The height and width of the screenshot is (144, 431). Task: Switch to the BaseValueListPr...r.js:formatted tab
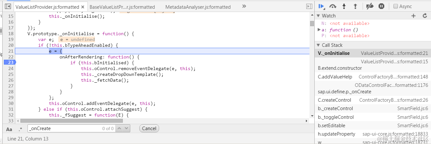pyautogui.click(x=122, y=7)
